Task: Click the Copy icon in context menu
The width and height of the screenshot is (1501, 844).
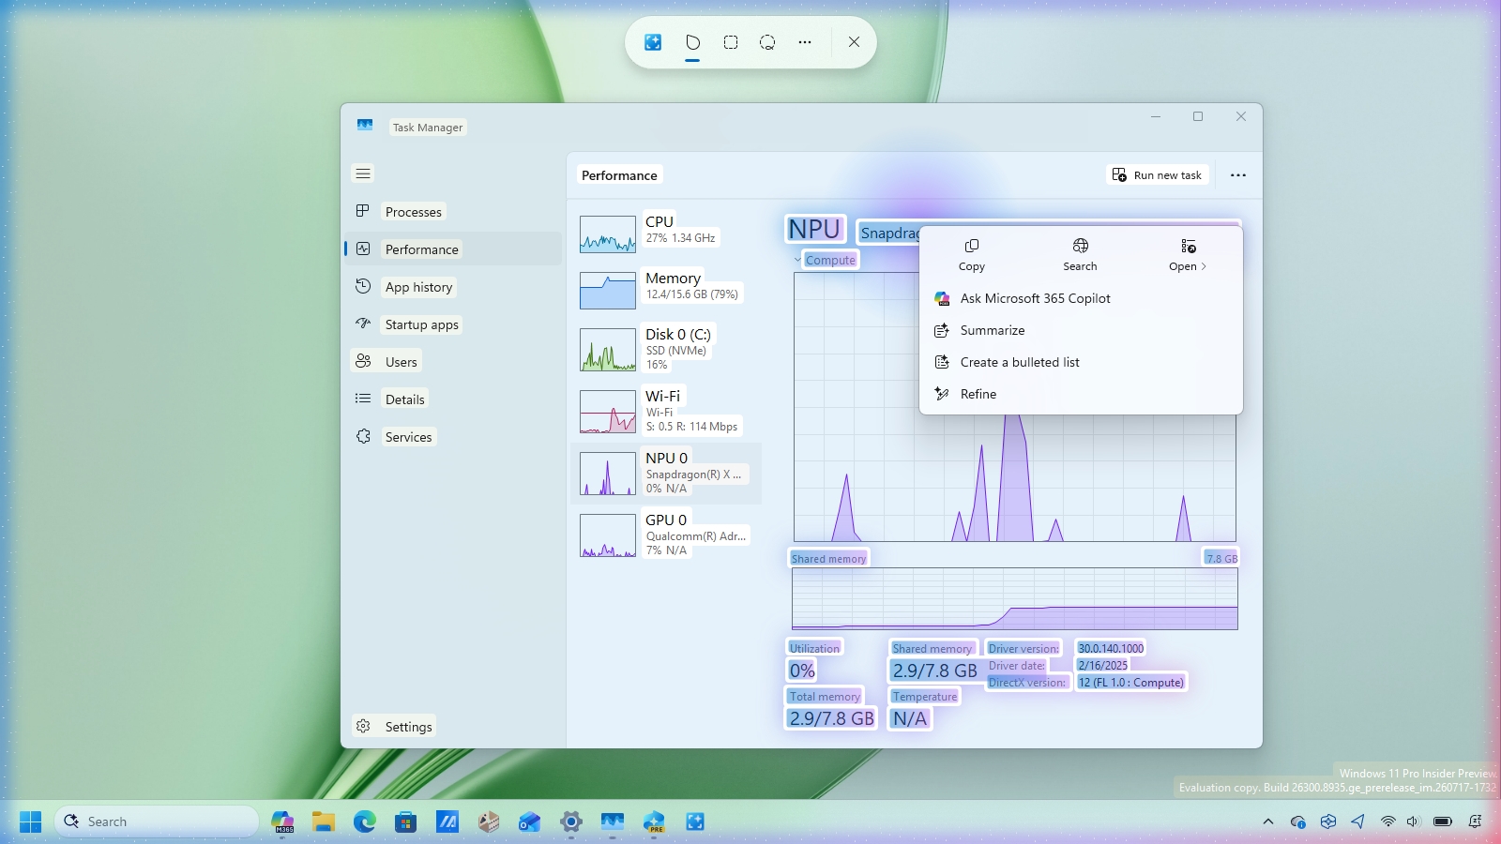Action: pos(972,254)
